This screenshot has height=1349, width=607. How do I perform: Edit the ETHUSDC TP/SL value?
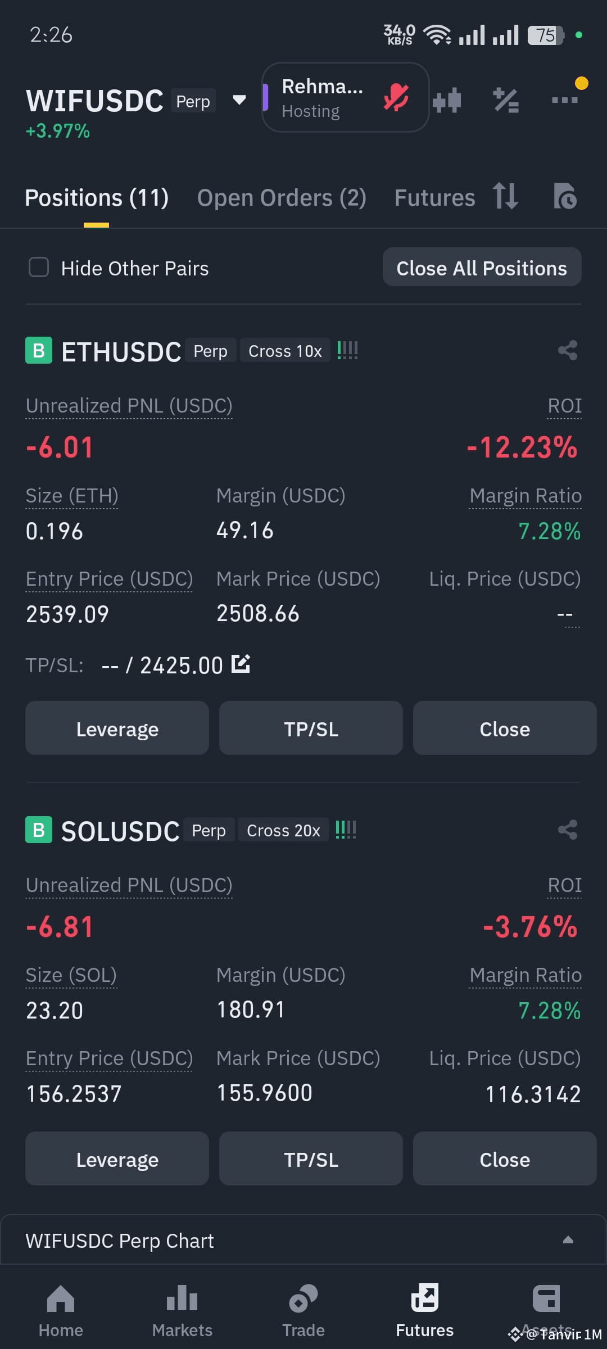241,664
